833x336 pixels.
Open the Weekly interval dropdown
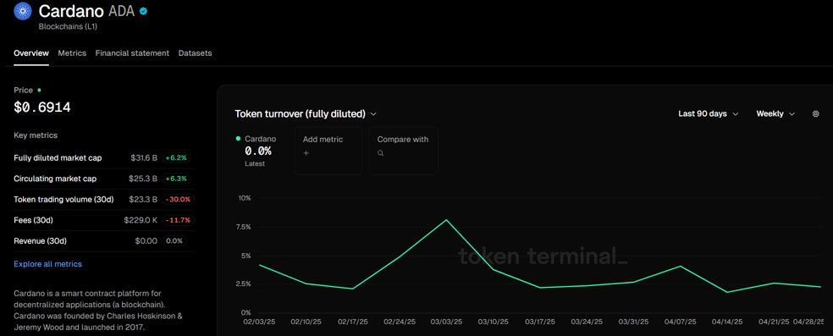(x=775, y=113)
